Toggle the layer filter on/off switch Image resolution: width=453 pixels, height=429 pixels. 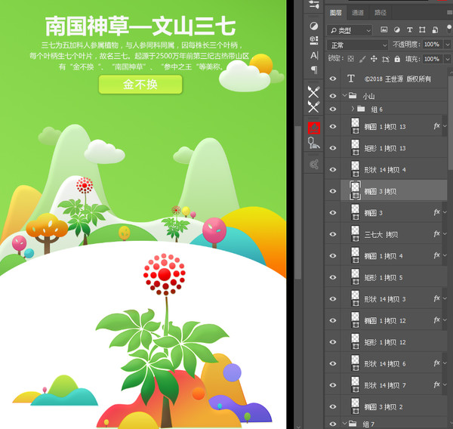(x=449, y=29)
